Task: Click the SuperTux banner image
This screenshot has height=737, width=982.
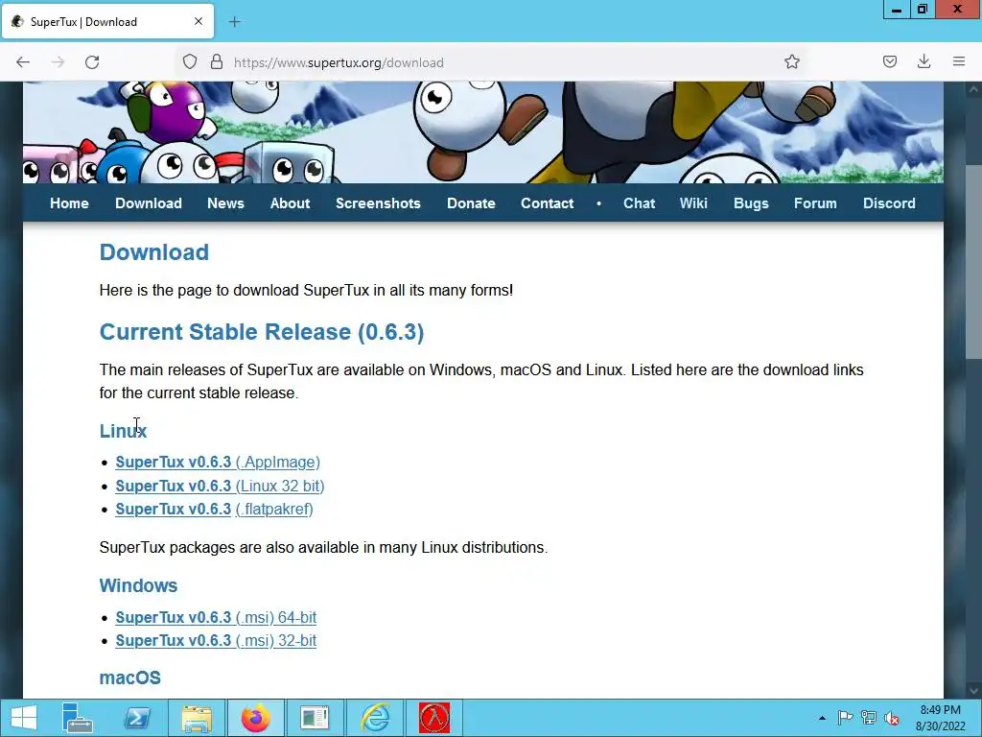Action: [x=483, y=132]
